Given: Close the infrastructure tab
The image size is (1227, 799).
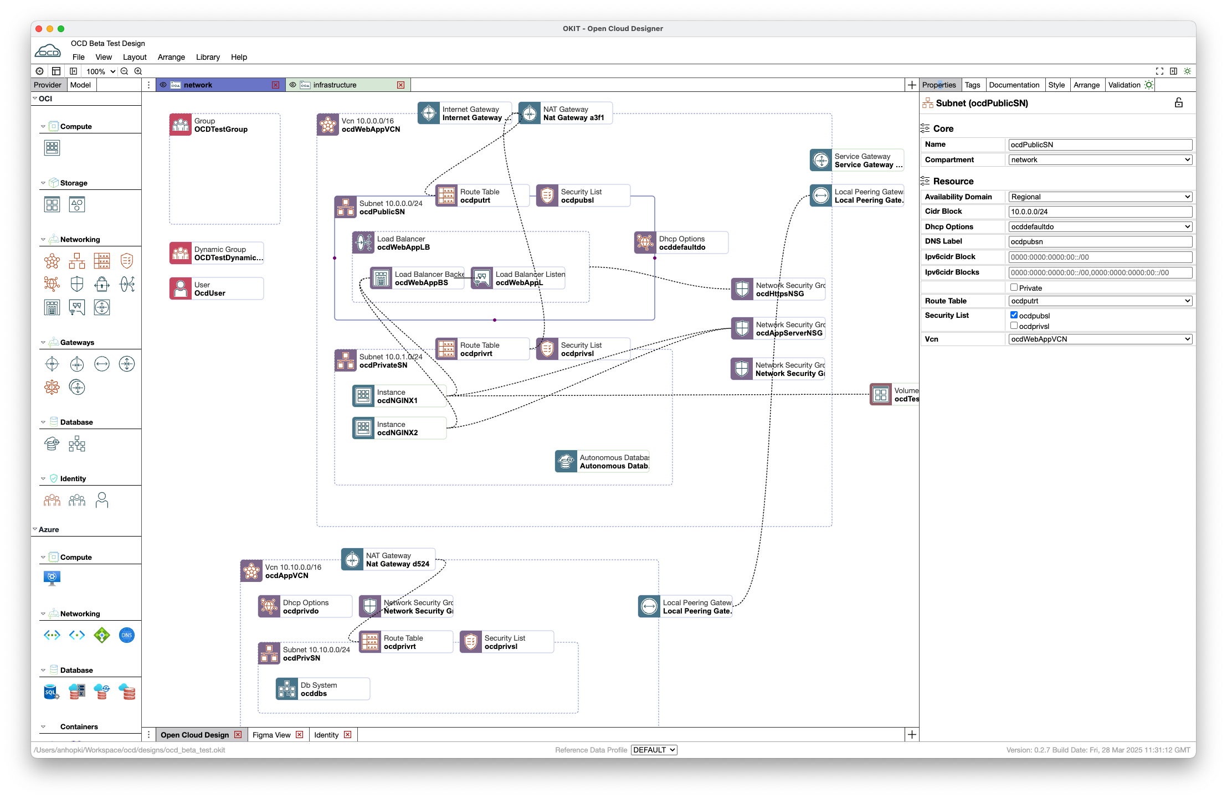Looking at the screenshot, I should tap(401, 85).
